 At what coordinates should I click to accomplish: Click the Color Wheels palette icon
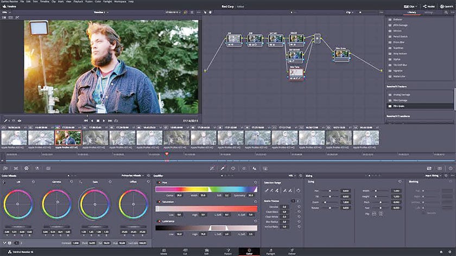[26, 168]
